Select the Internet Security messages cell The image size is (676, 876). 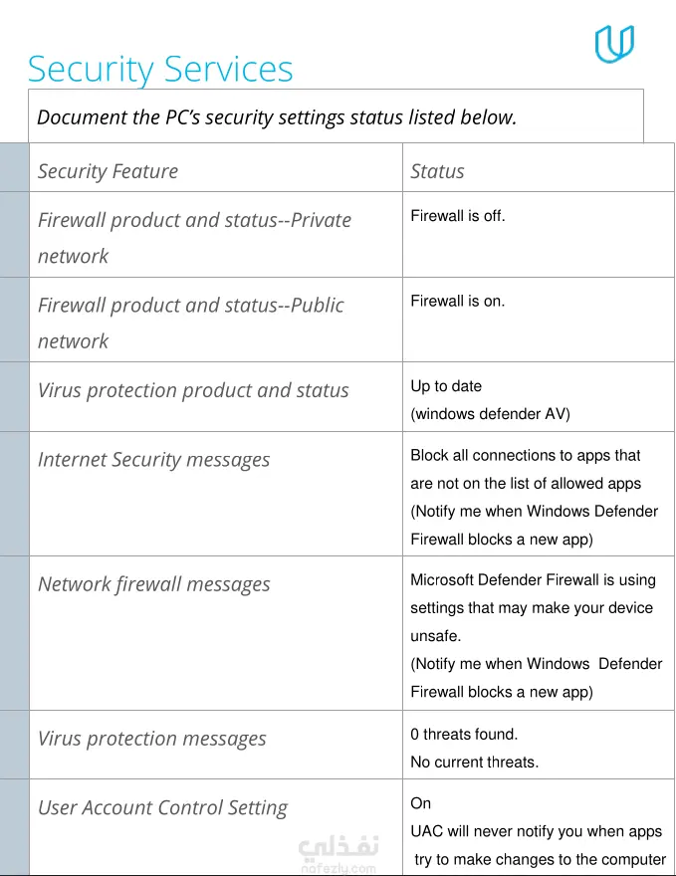tap(153, 460)
